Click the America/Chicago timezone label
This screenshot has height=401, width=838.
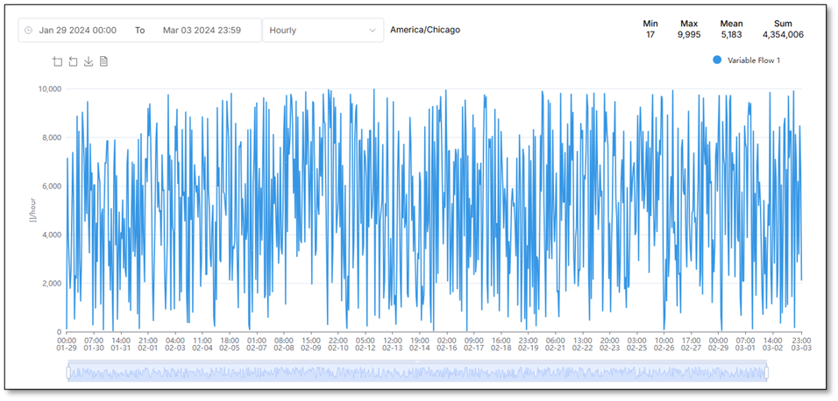[x=425, y=30]
